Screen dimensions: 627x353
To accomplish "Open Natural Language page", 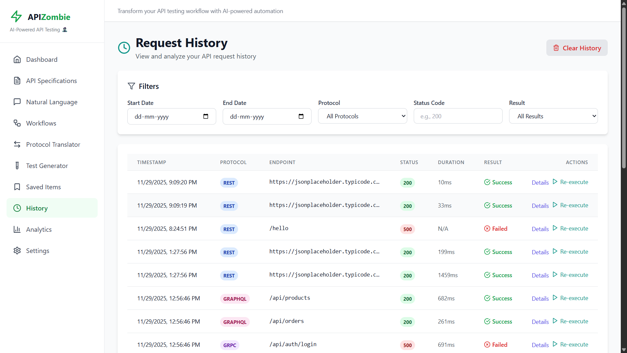I will [x=52, y=102].
